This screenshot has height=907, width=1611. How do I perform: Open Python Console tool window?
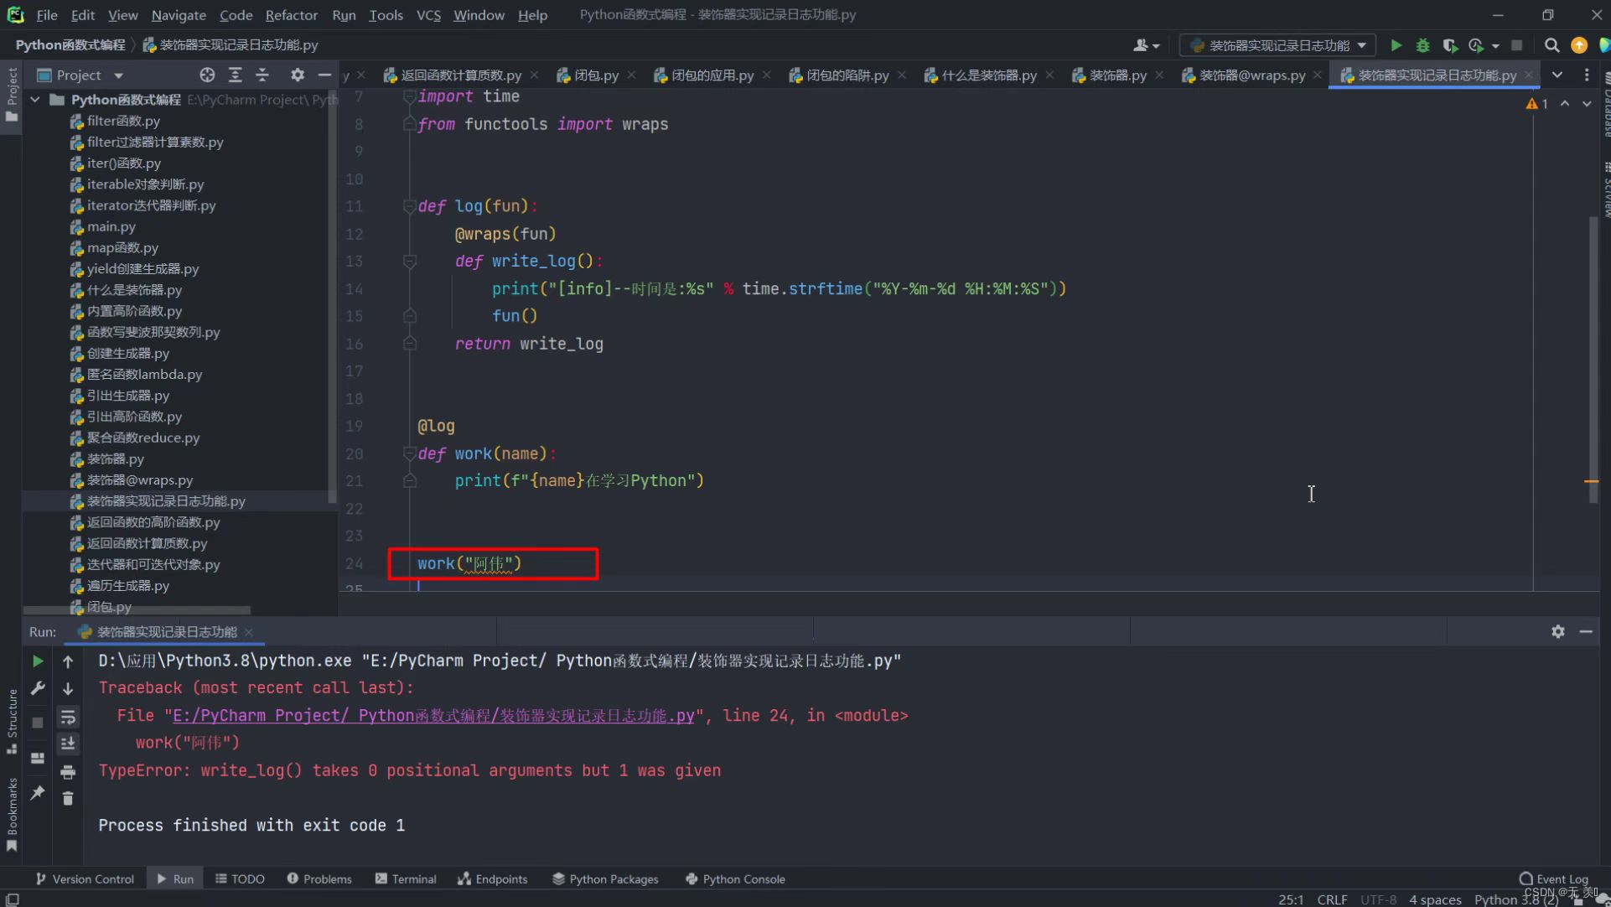click(x=735, y=878)
